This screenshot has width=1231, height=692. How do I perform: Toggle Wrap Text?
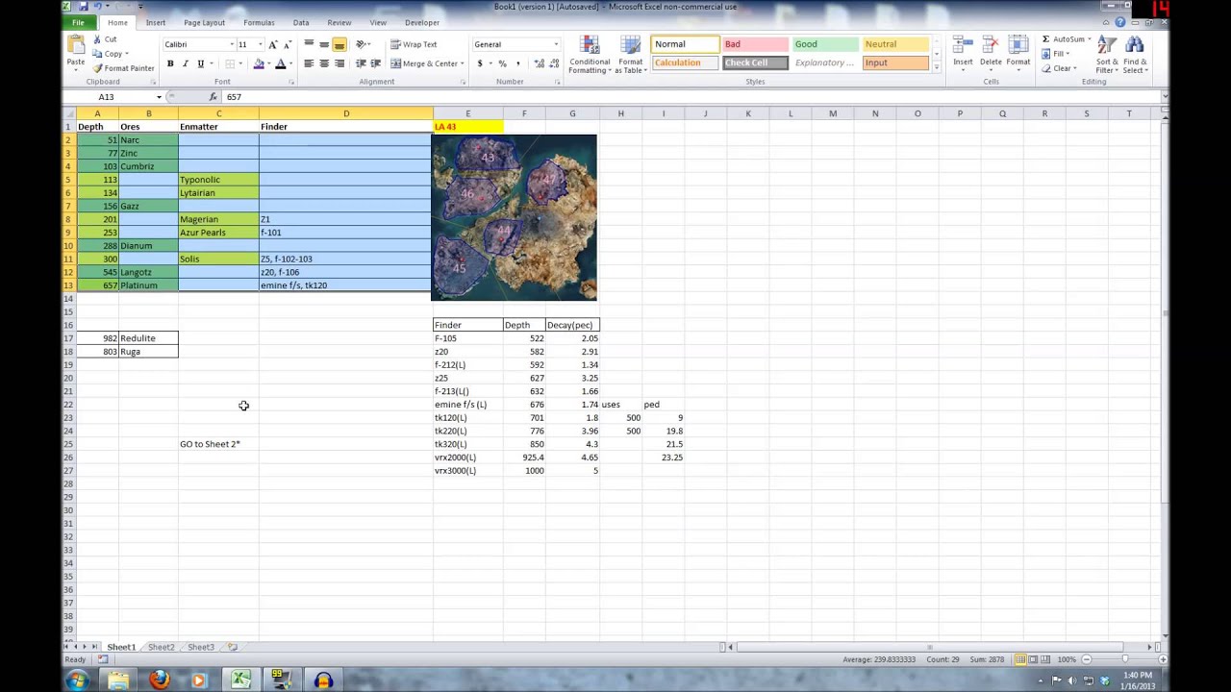(x=414, y=44)
